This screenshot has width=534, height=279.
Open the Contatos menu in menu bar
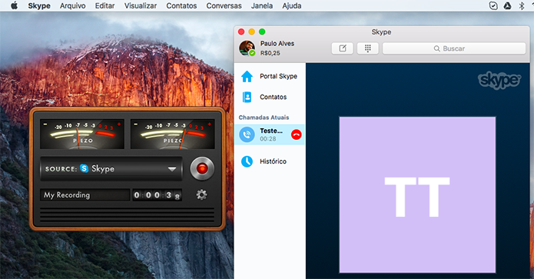pos(181,6)
